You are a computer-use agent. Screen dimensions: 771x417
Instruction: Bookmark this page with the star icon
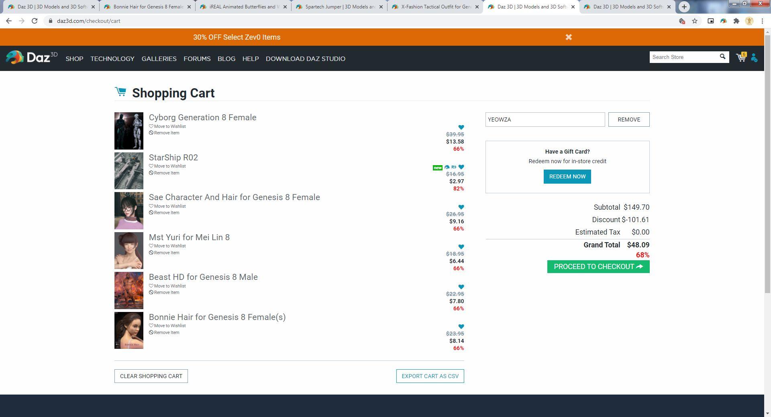[x=695, y=21]
